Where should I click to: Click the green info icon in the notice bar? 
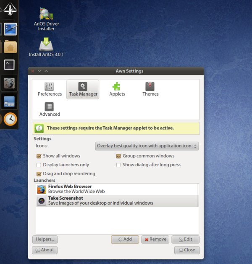pyautogui.click(x=39, y=128)
